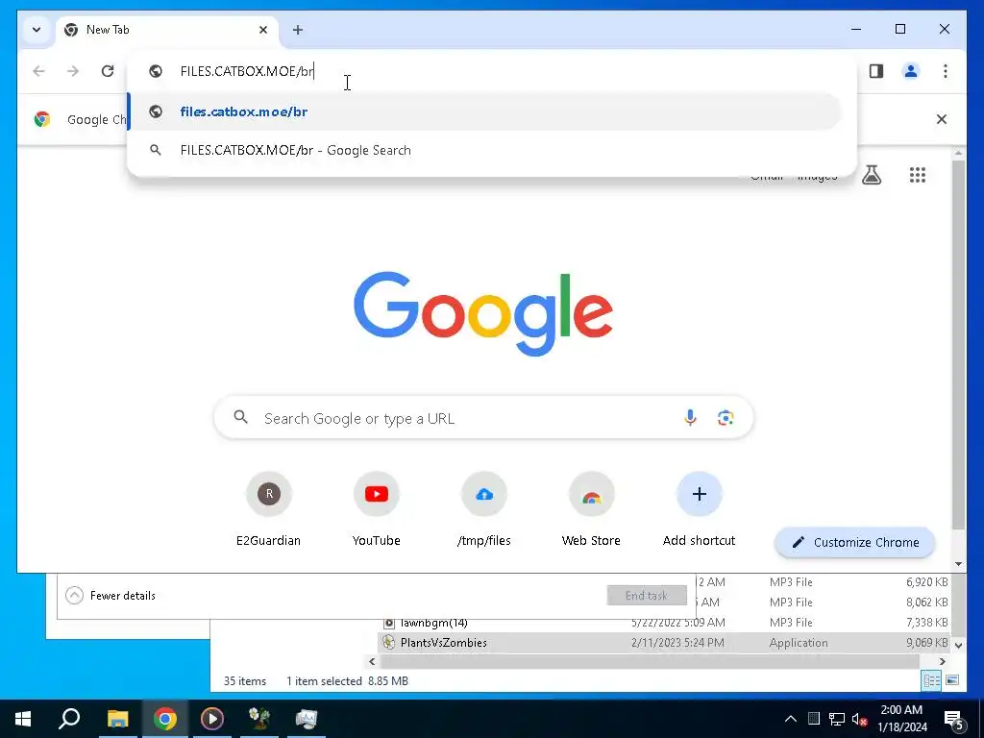
Task: Toggle the Chrome side panel
Action: coord(876,71)
